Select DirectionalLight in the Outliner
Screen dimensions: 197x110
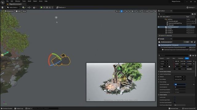pos(173,21)
